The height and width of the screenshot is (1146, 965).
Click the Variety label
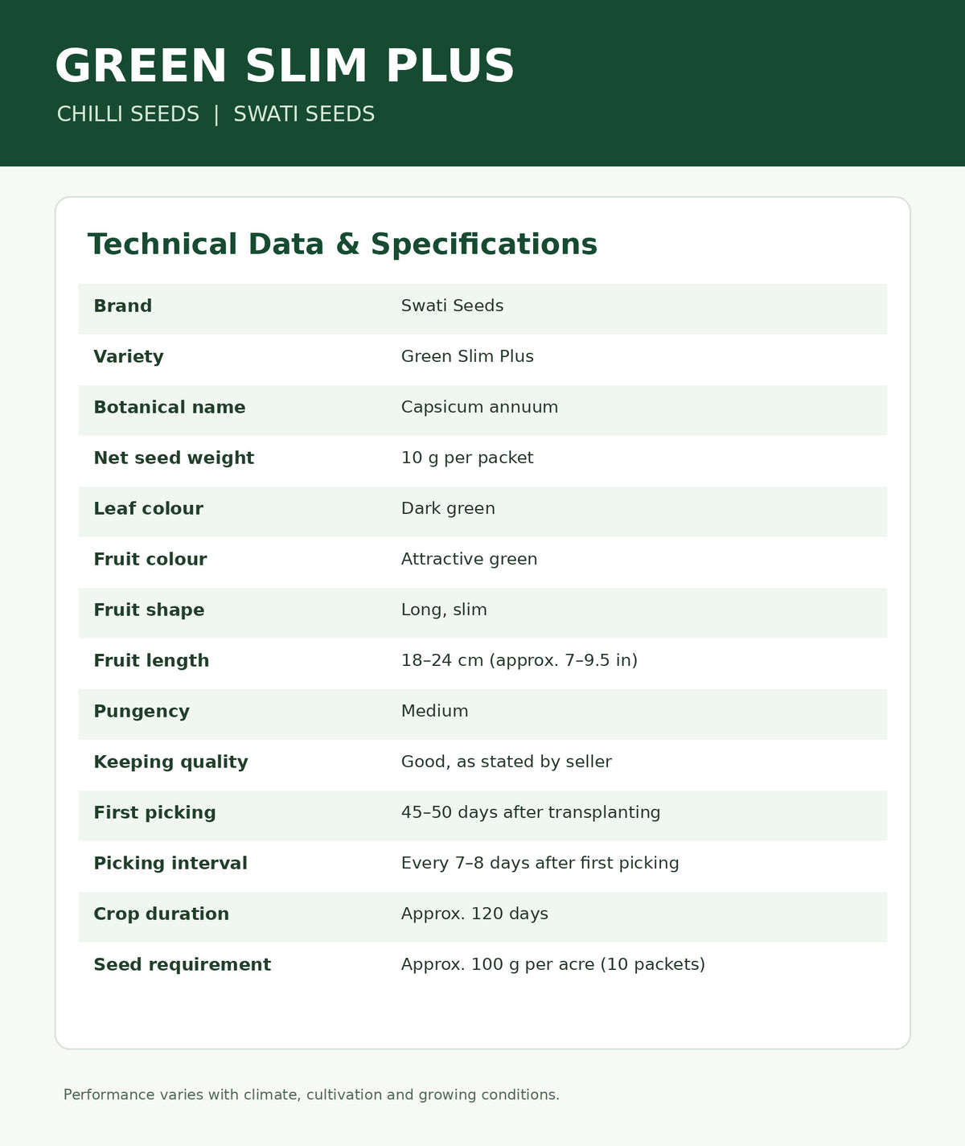tap(129, 357)
